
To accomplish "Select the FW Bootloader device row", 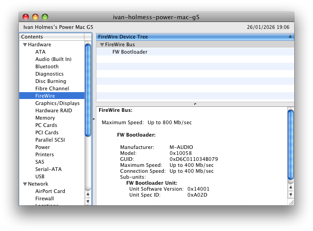I will tap(195, 52).
